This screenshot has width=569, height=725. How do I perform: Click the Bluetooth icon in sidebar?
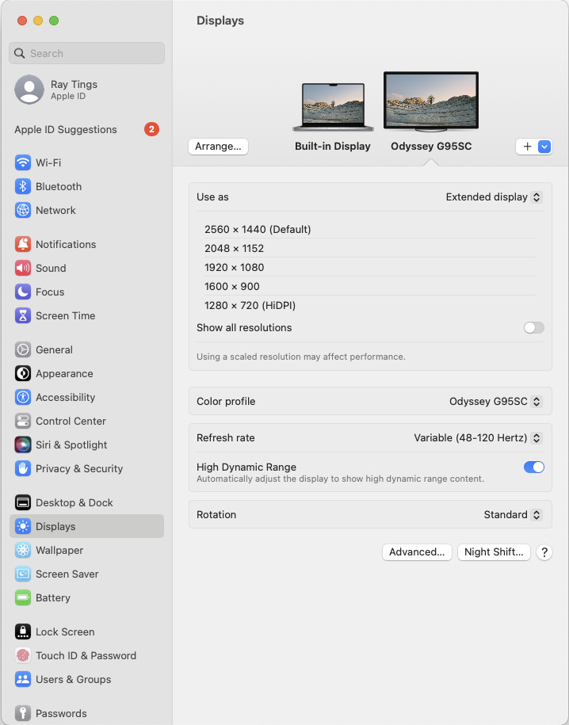tap(23, 186)
